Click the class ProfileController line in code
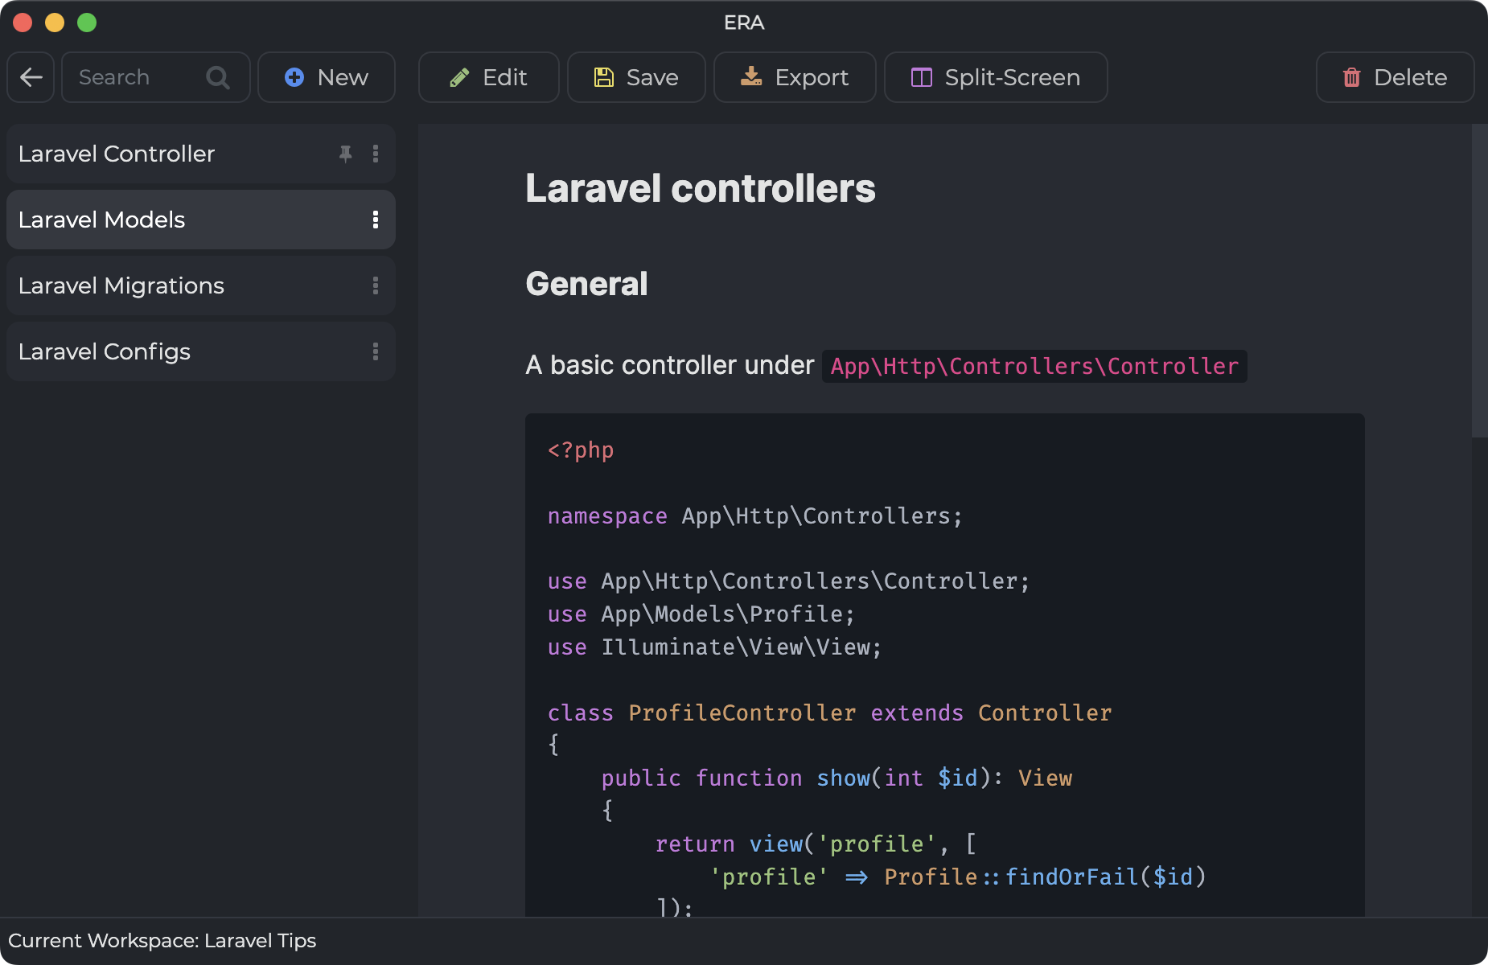Image resolution: width=1488 pixels, height=965 pixels. 829,713
